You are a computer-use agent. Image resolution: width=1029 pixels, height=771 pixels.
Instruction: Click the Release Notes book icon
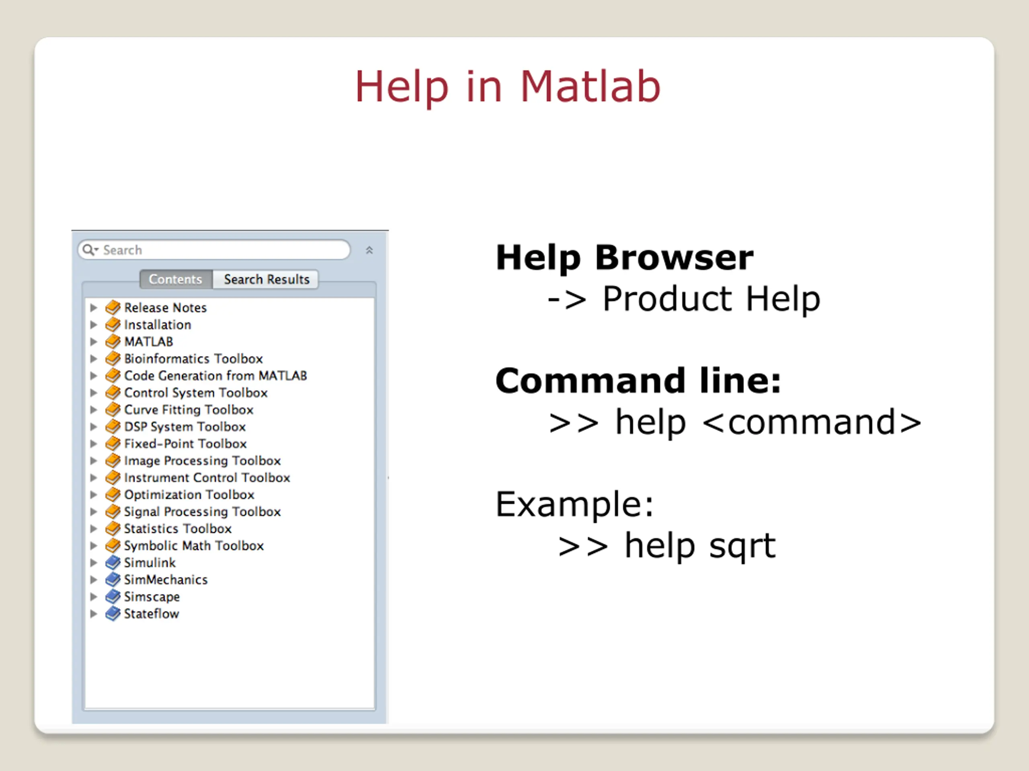(x=113, y=307)
